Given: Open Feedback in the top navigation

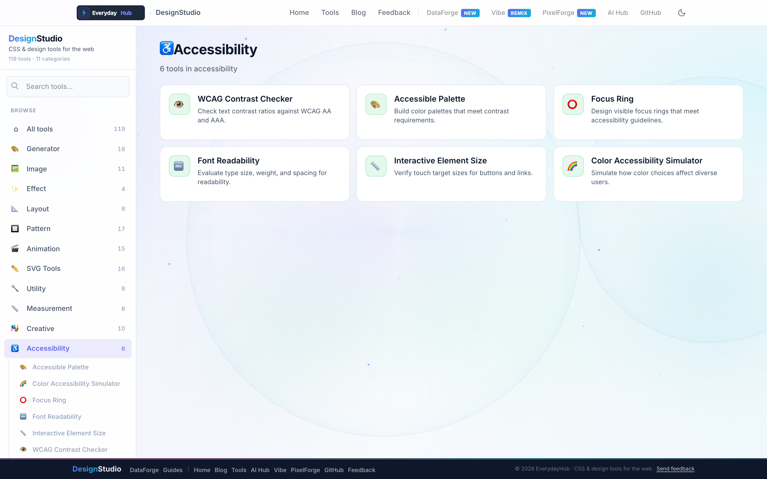Looking at the screenshot, I should (394, 13).
